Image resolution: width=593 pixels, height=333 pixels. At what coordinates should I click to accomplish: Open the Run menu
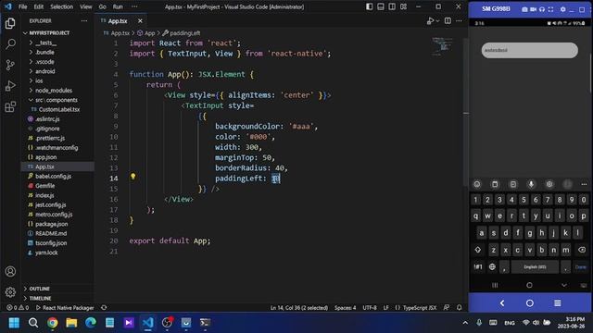118,6
